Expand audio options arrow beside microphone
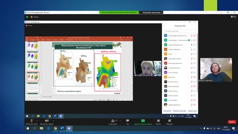 pos(37,121)
